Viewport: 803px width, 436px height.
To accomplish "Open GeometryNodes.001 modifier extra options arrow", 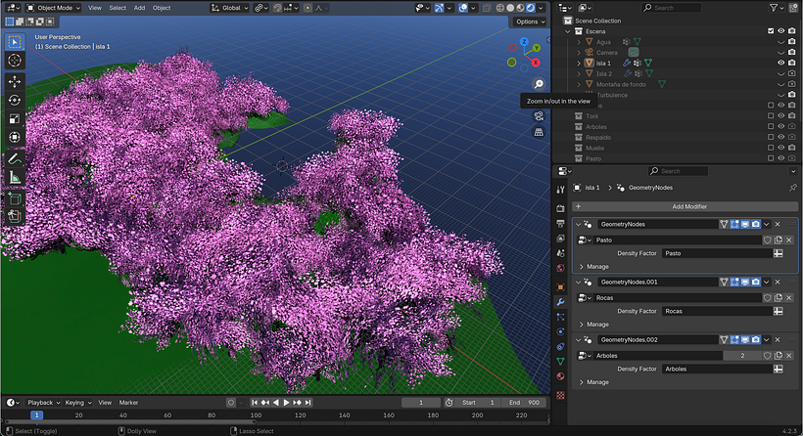I will [767, 282].
